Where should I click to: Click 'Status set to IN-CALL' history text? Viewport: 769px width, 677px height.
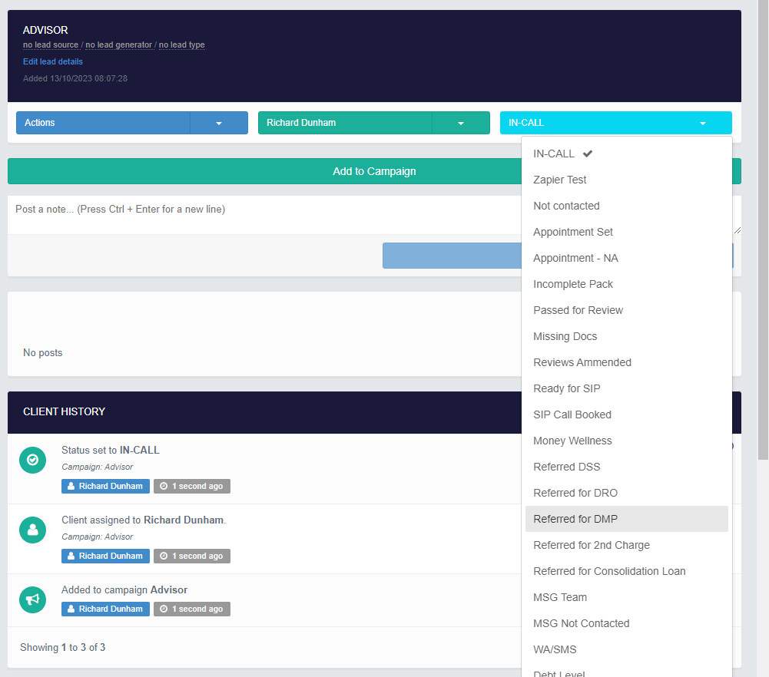(111, 451)
